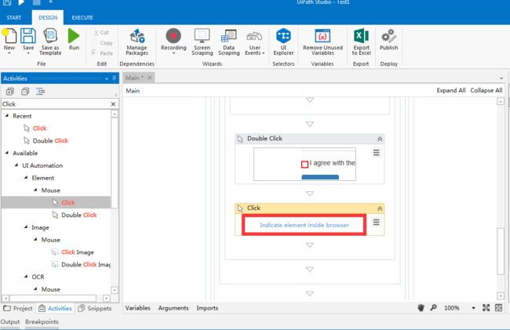Select Click under Recent
Viewport: 510px width, 330px height.
[x=39, y=129]
